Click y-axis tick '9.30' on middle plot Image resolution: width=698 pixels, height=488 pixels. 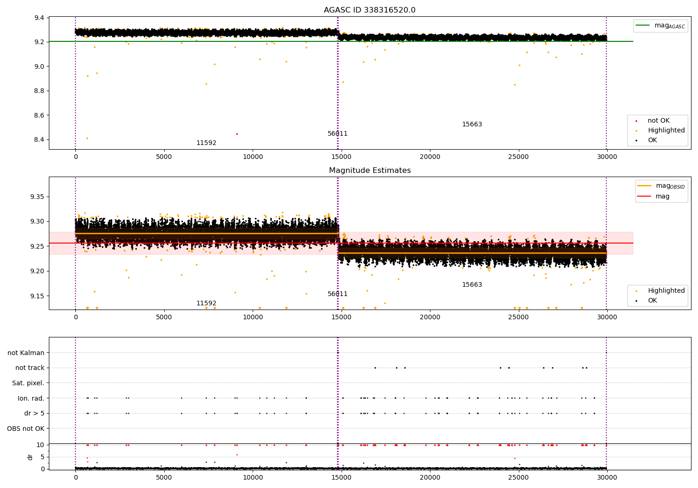point(37,222)
